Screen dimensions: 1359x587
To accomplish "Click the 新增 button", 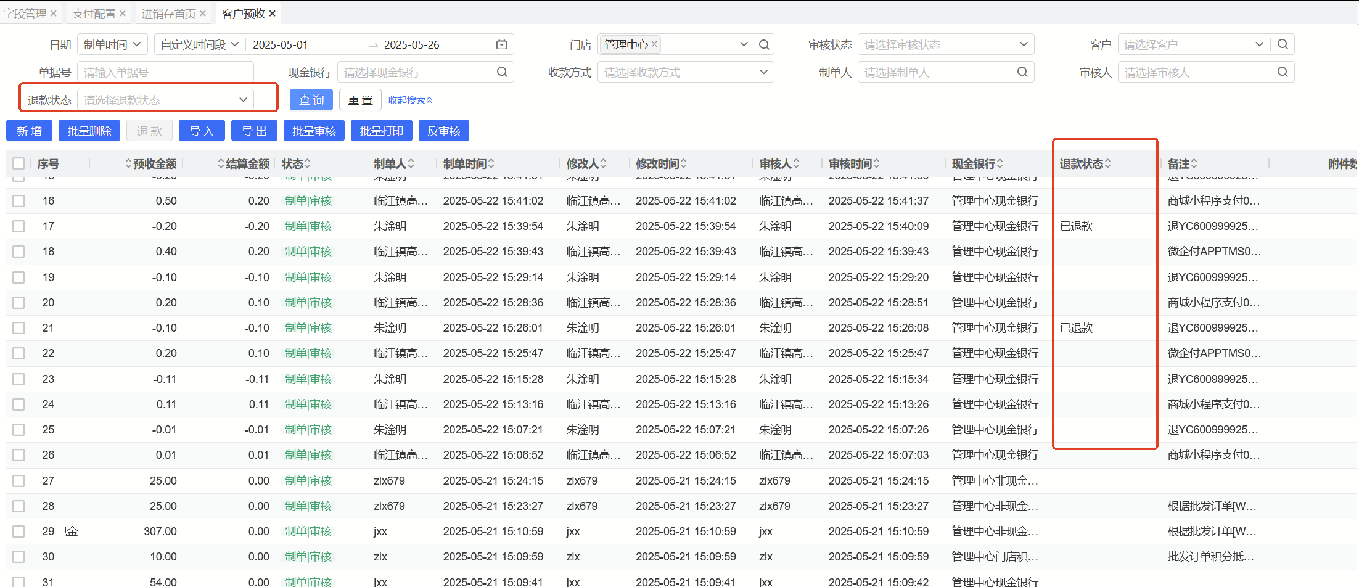I will pos(29,131).
